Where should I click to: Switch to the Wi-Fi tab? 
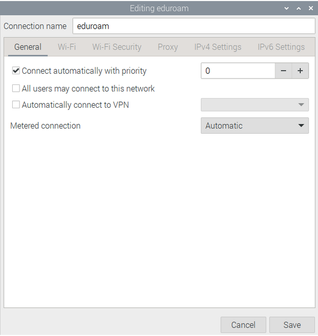coord(67,47)
